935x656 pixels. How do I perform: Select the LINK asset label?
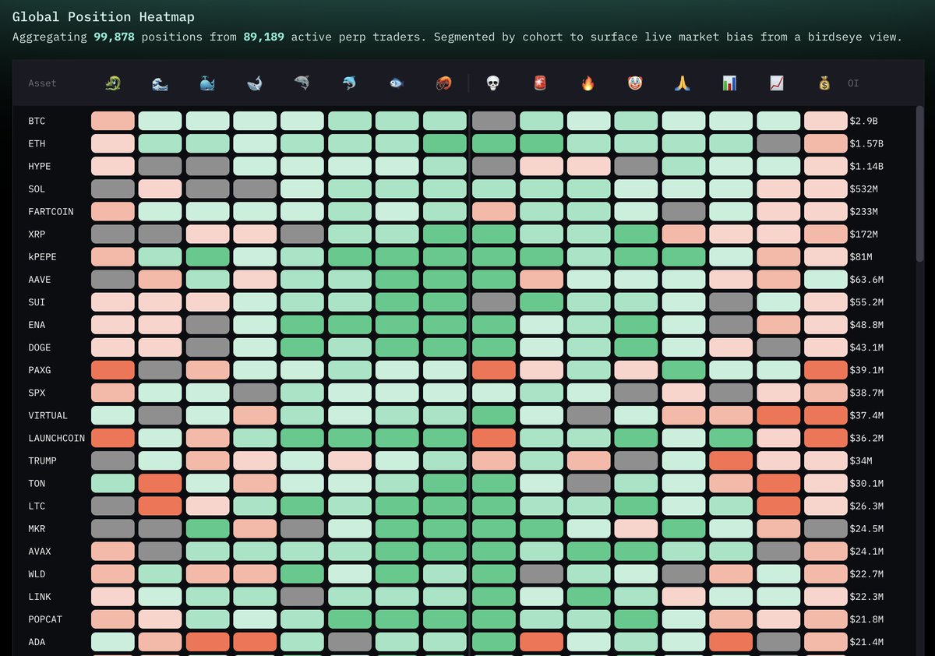(40, 597)
